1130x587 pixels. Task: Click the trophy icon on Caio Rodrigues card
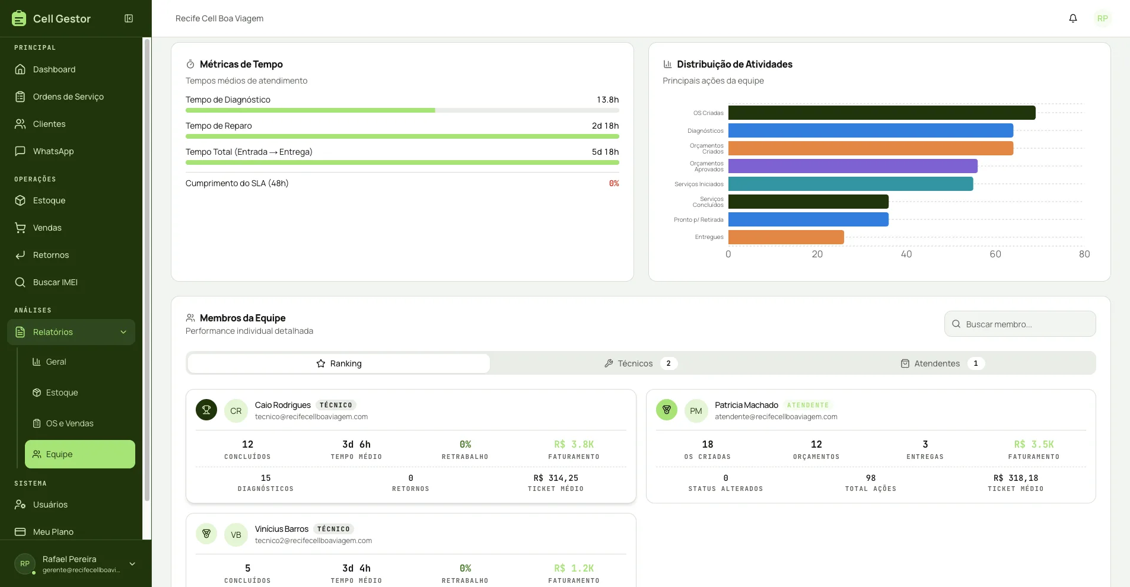point(206,410)
